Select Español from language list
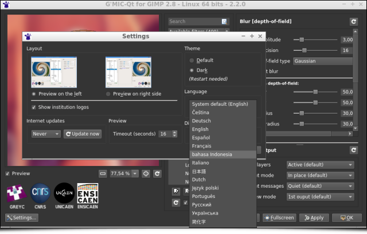The width and height of the screenshot is (367, 234). tap(223, 138)
